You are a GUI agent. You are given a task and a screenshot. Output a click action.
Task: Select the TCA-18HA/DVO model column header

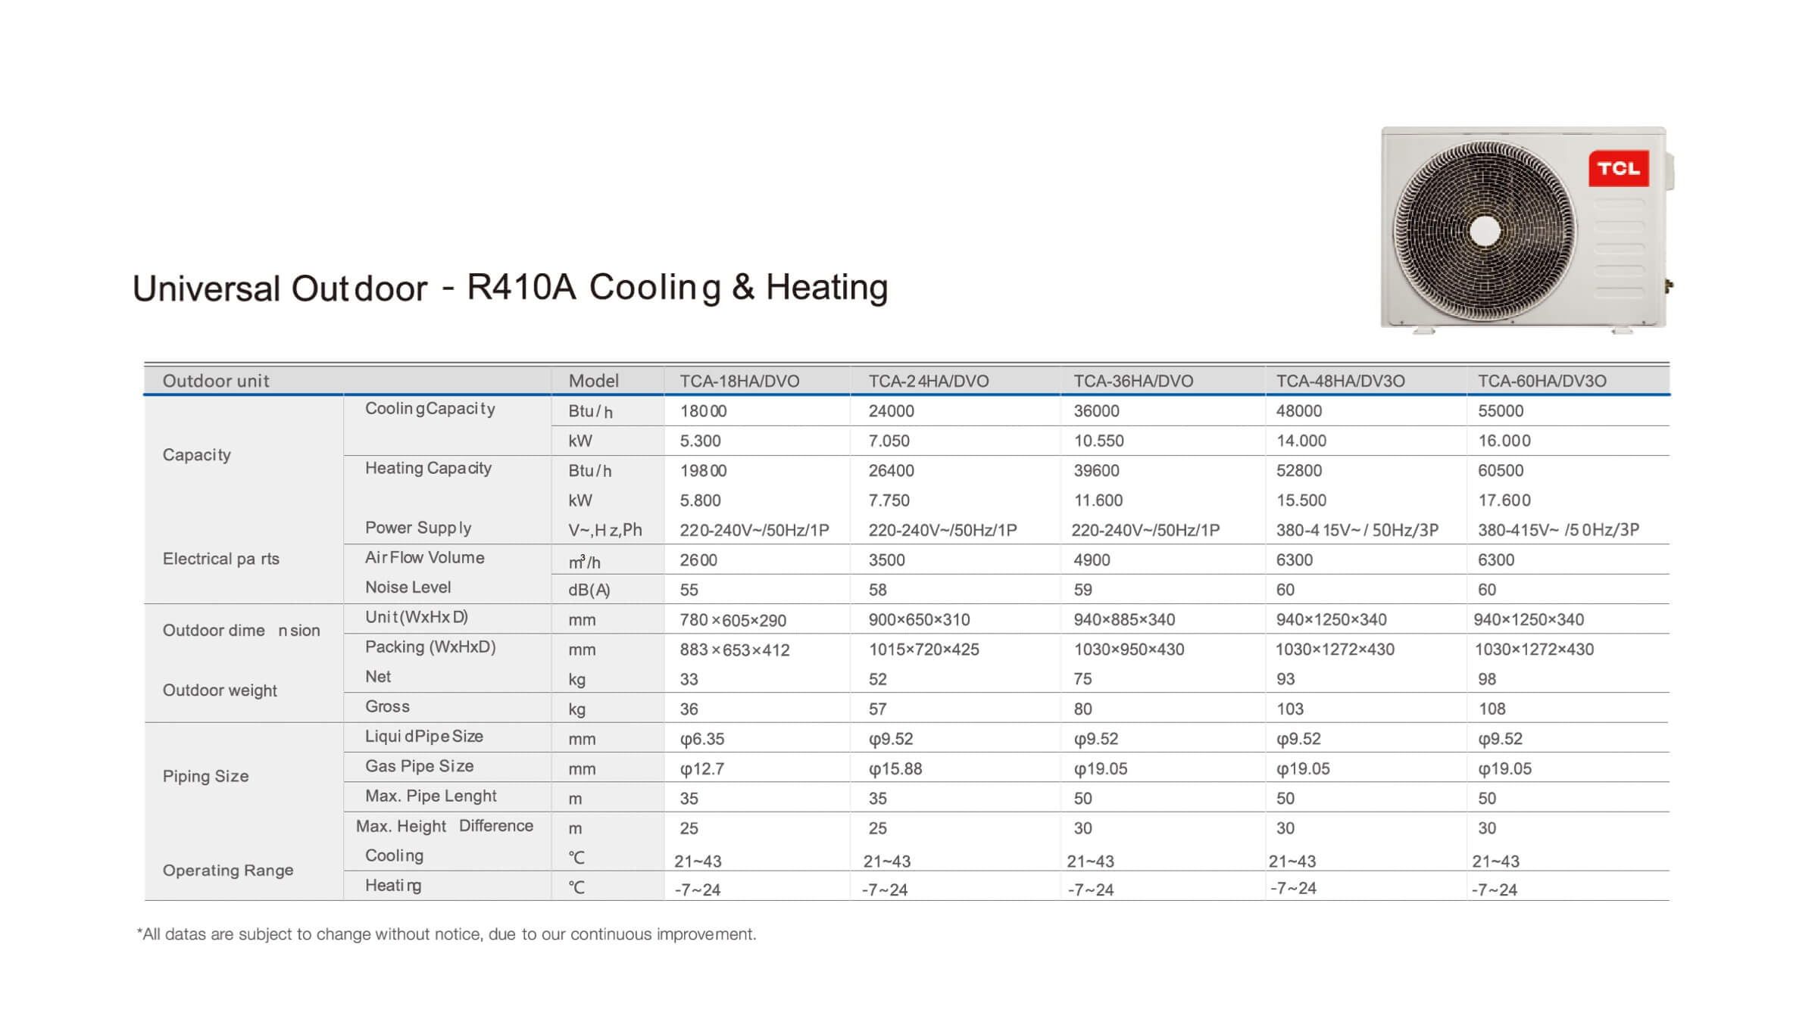coord(739,381)
